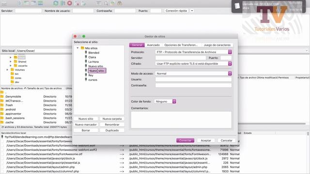Image resolution: width=310 pixels, height=174 pixels.
Task: Focus the Contraseña field in Gestor de sitios
Action: click(193, 86)
